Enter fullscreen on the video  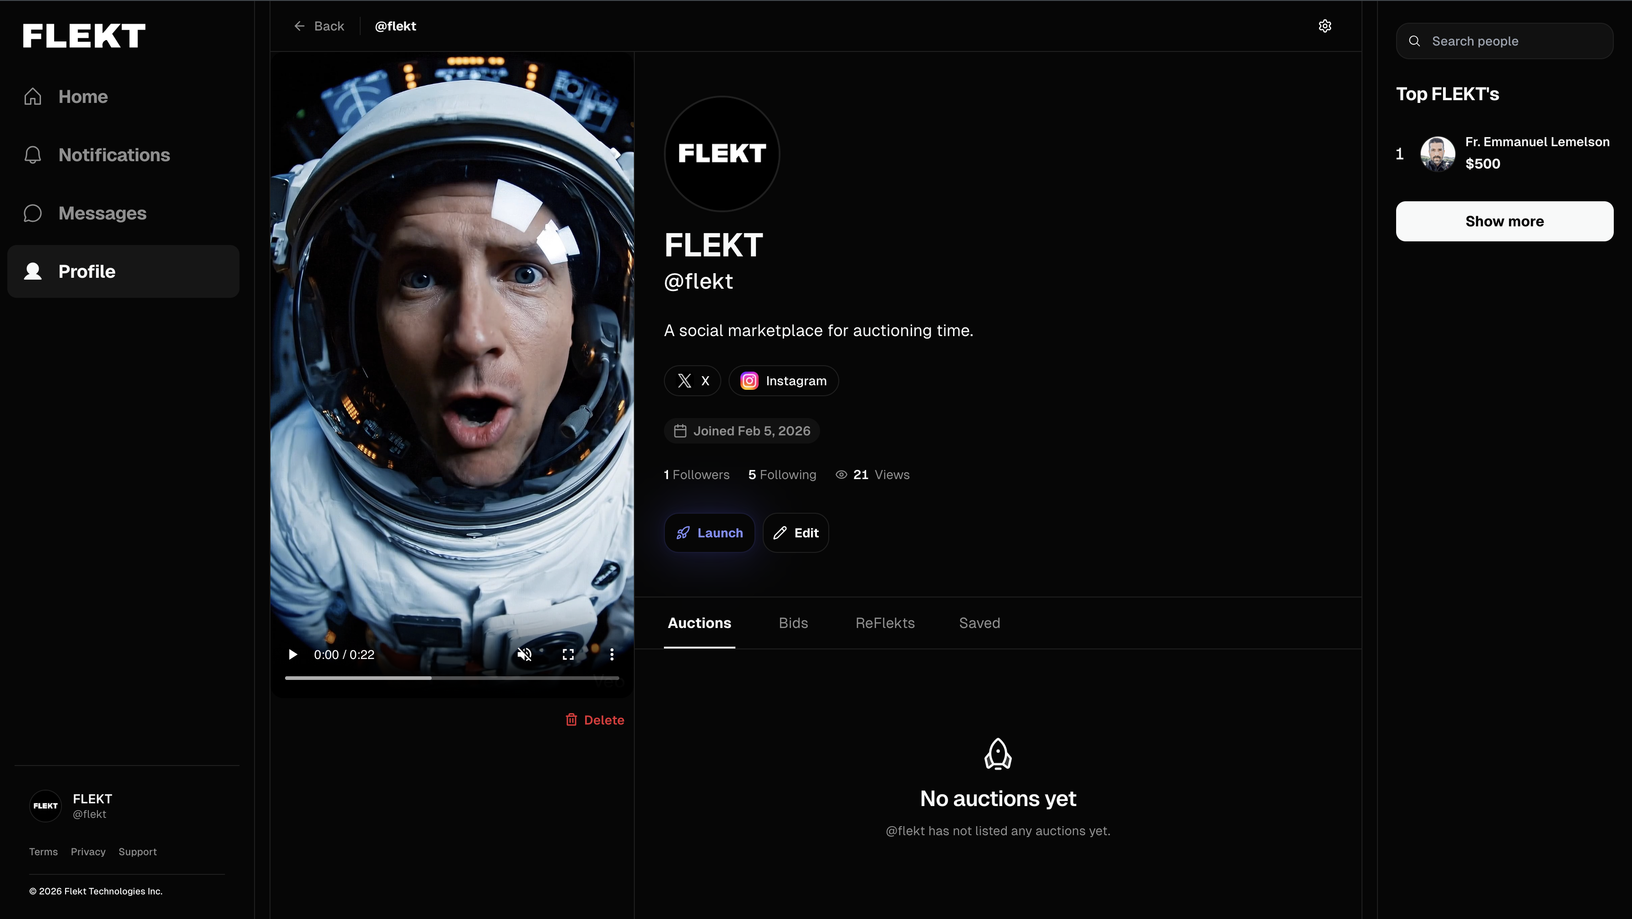click(x=568, y=654)
